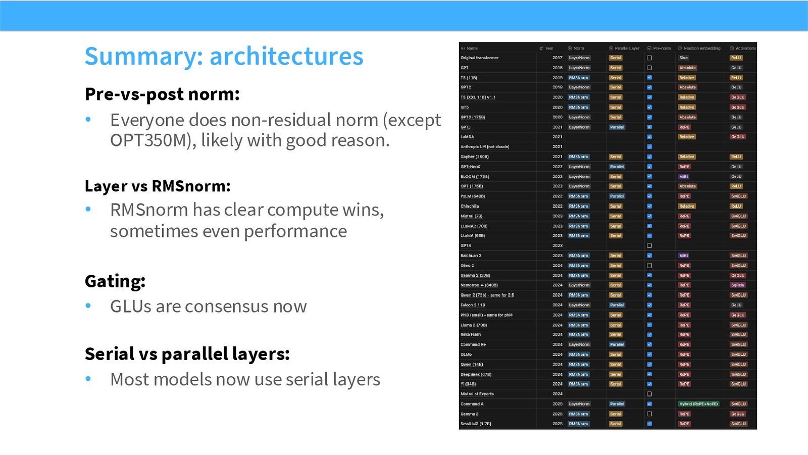Viewport: 808px width, 455px height.
Task: Click the "Mixtral of Experts" name cell
Action: (477, 394)
